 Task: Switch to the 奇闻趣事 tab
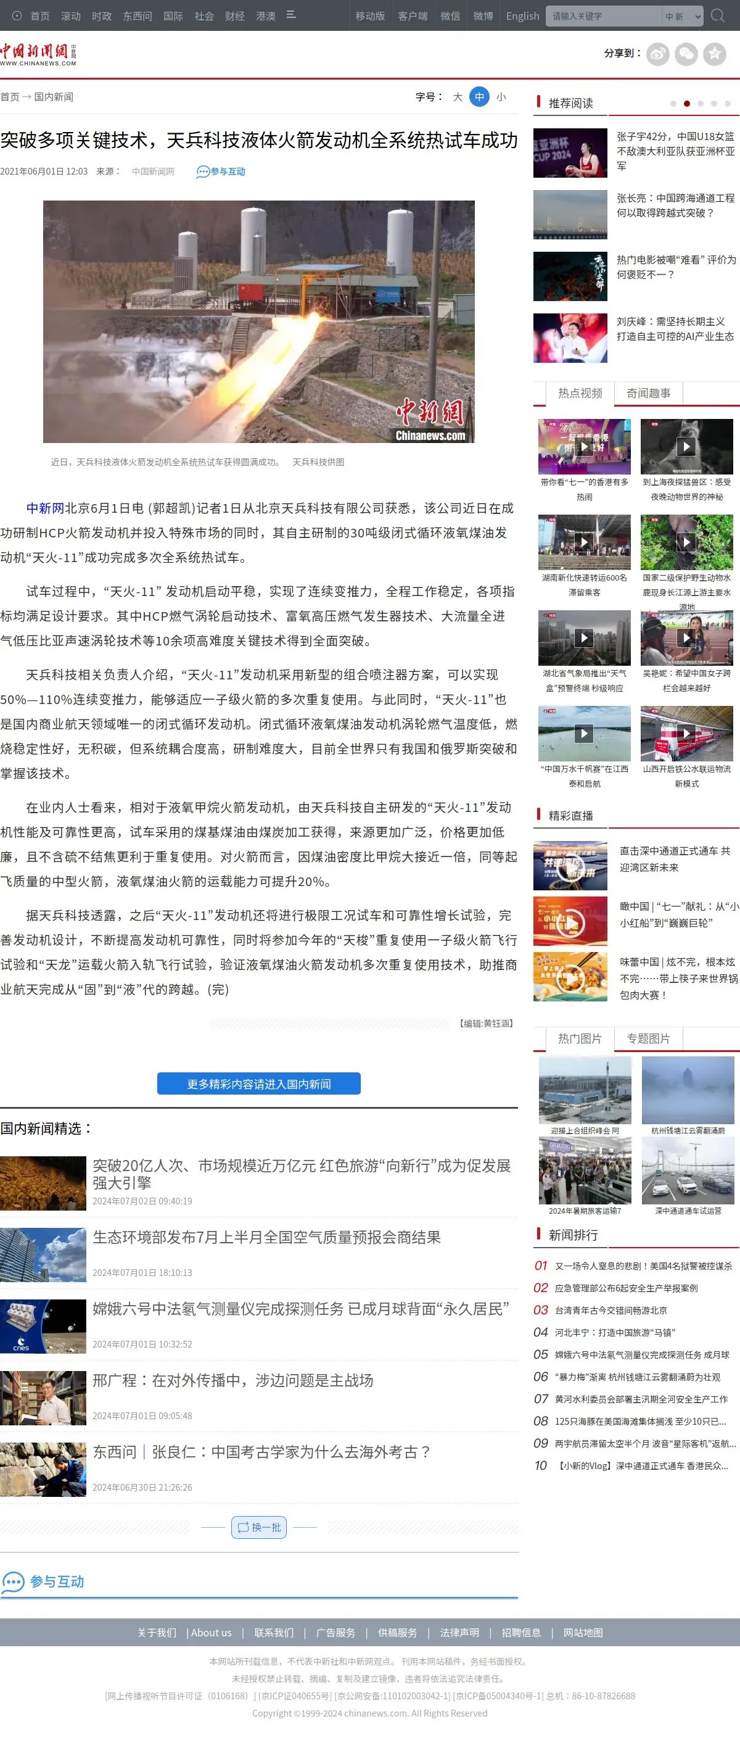pos(649,393)
